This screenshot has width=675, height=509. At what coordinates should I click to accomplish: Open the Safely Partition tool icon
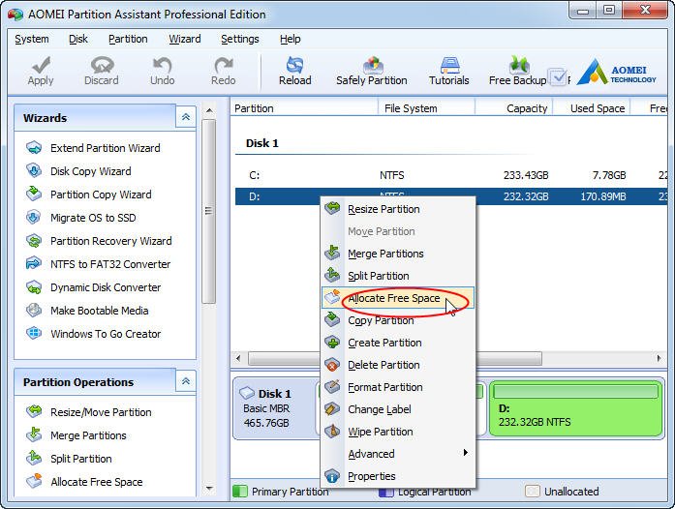[x=373, y=65]
